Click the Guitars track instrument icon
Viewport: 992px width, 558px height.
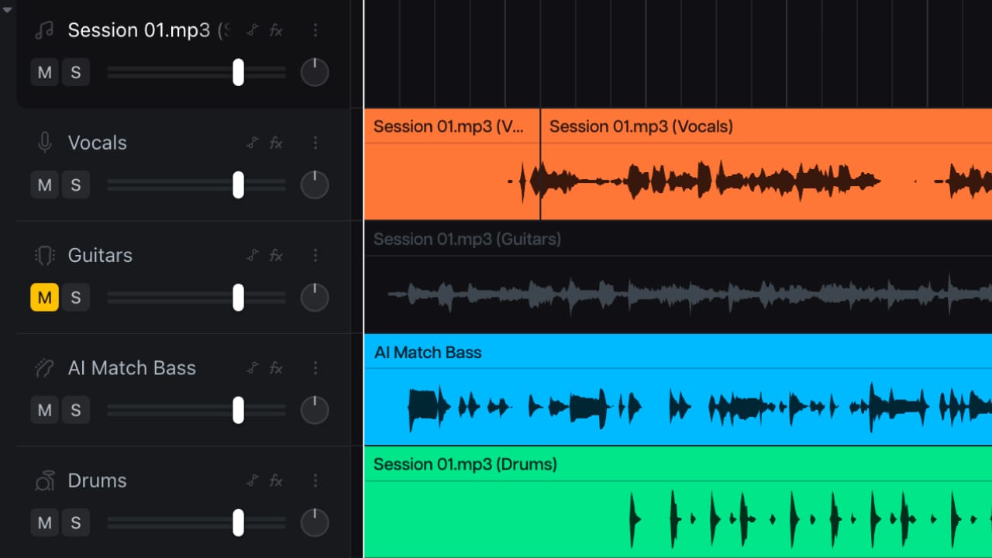click(45, 255)
